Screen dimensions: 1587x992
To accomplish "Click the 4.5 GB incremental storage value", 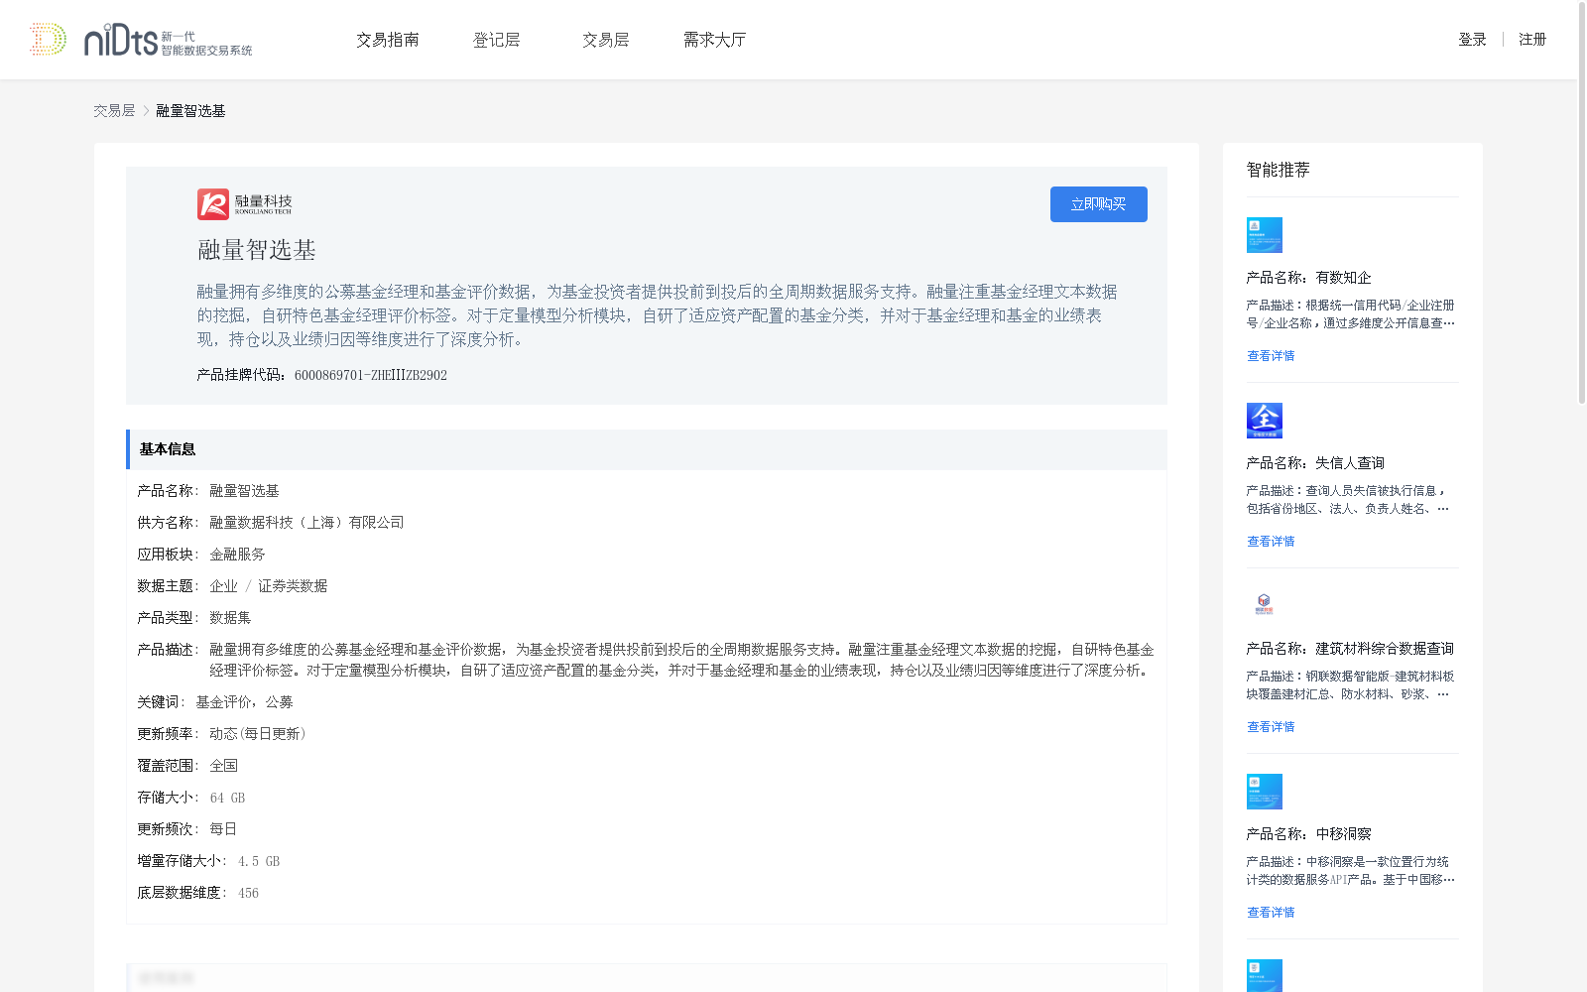I will point(259,861).
